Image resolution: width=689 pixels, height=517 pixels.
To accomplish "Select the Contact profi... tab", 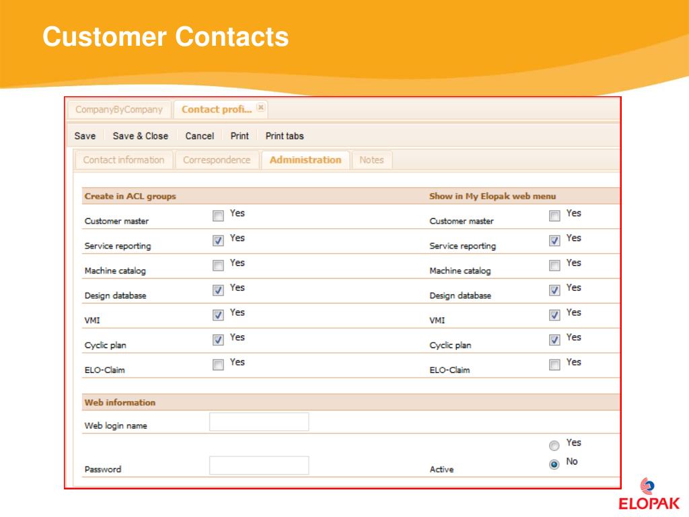I will tap(217, 110).
